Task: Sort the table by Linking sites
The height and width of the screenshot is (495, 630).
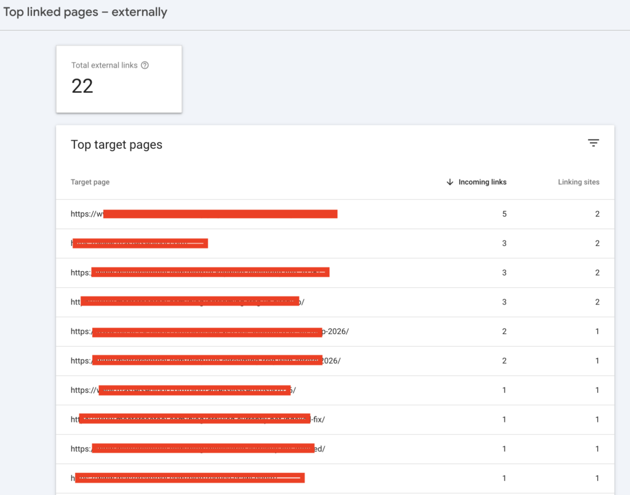Action: pyautogui.click(x=578, y=182)
